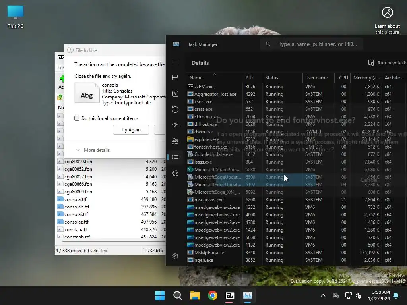Open taskbar Search
407x305 pixels.
pyautogui.click(x=178, y=295)
